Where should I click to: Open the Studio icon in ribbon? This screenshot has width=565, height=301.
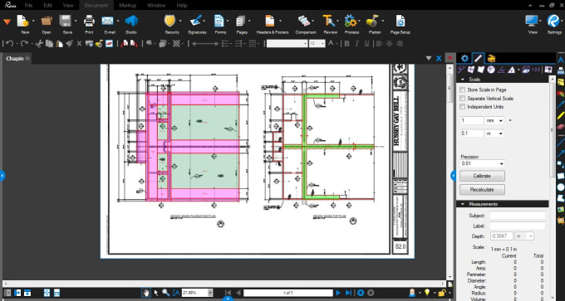coord(131,22)
